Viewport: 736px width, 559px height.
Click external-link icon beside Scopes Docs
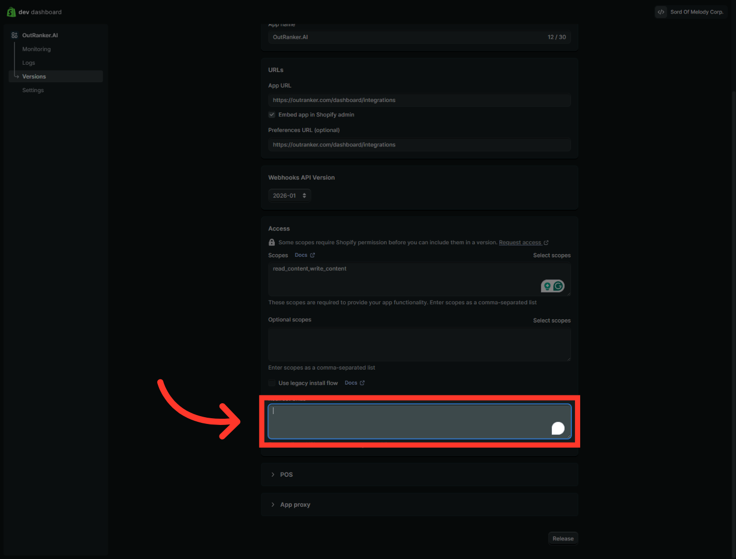pos(313,255)
